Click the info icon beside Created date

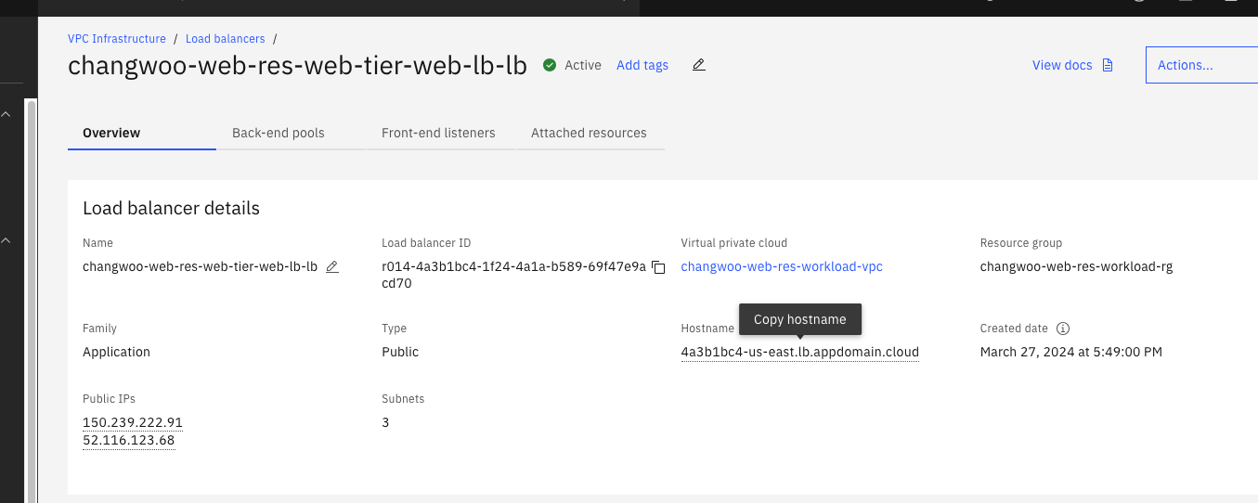tap(1064, 329)
